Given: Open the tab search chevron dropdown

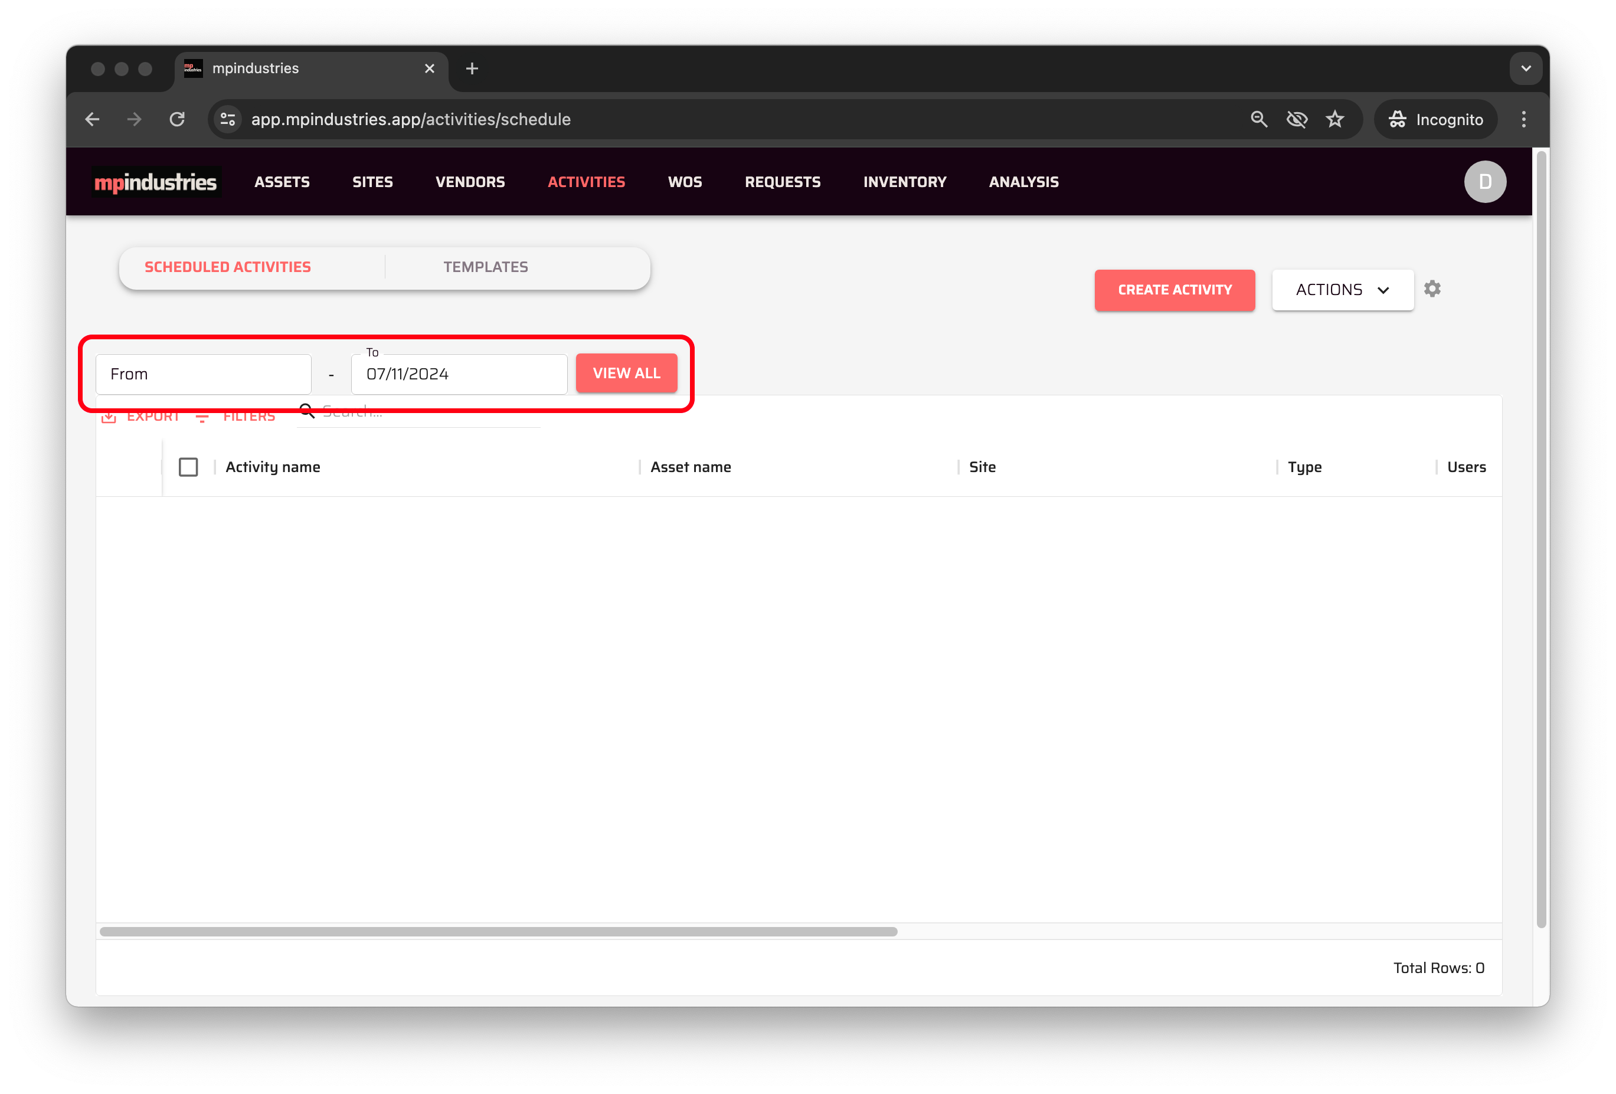Looking at the screenshot, I should coord(1526,68).
